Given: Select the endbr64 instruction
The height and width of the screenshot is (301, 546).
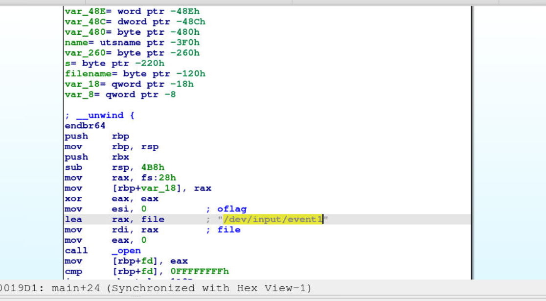Looking at the screenshot, I should point(85,126).
